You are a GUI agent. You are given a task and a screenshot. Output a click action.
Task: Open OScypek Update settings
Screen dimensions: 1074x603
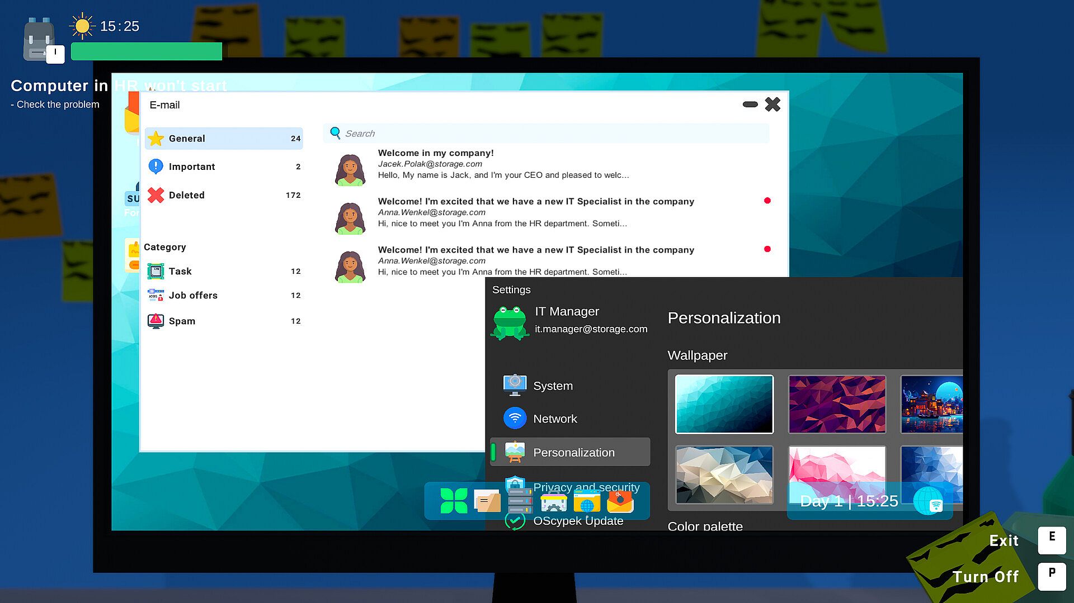click(570, 521)
